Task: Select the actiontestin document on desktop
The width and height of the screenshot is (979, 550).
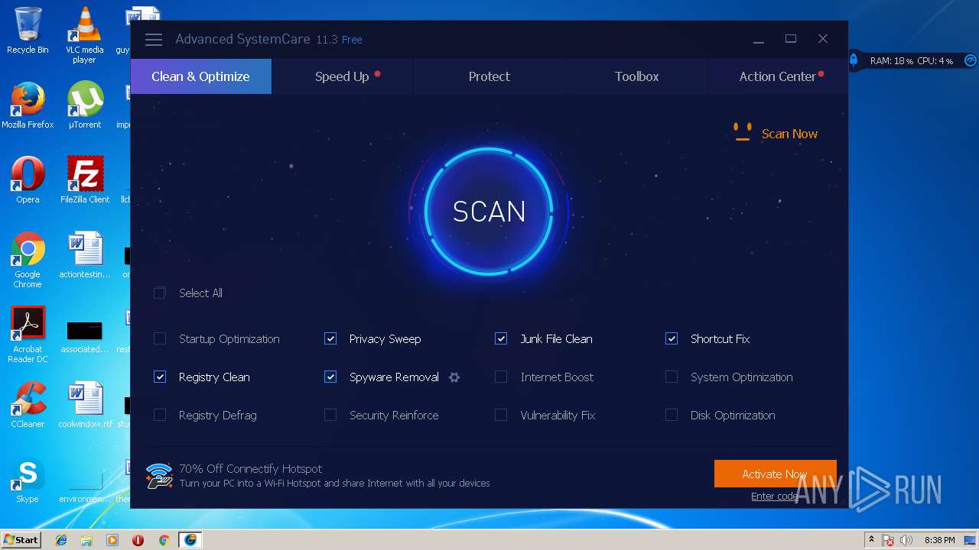Action: tap(84, 255)
